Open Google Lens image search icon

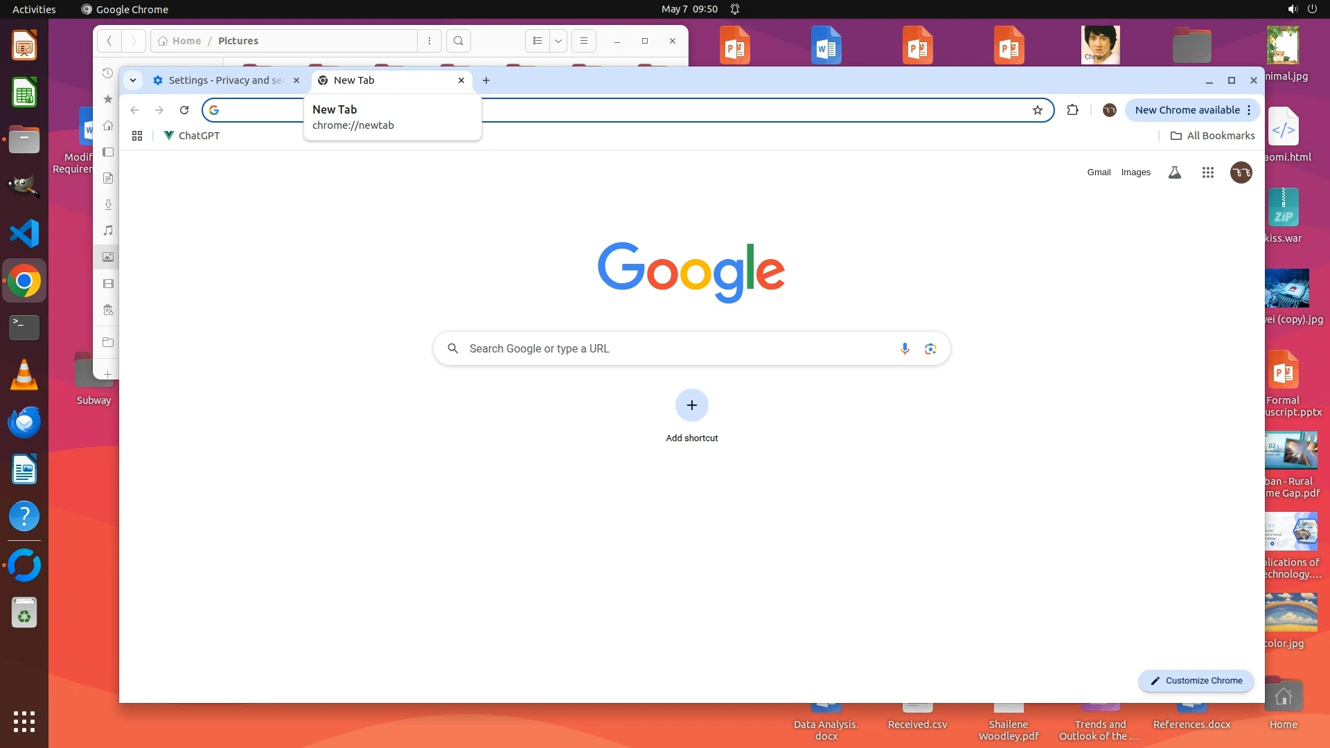click(x=930, y=348)
